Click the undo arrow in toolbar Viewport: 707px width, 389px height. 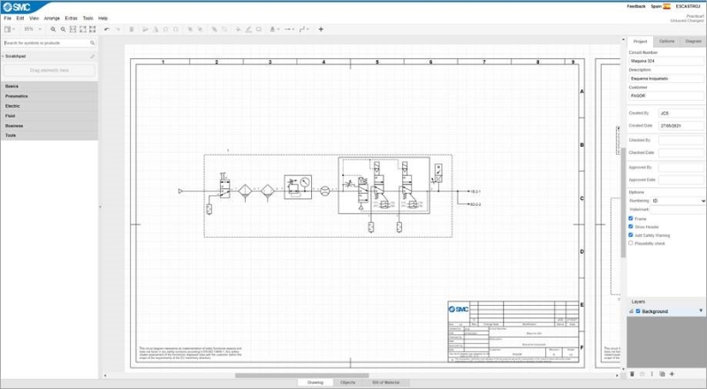(107, 29)
